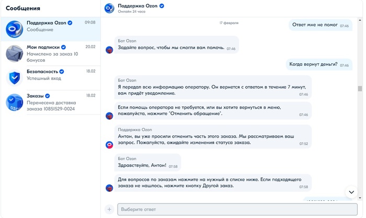Screen dimensions: 366x218
Task: Click the plus attachment button
Action: pyautogui.click(x=109, y=209)
